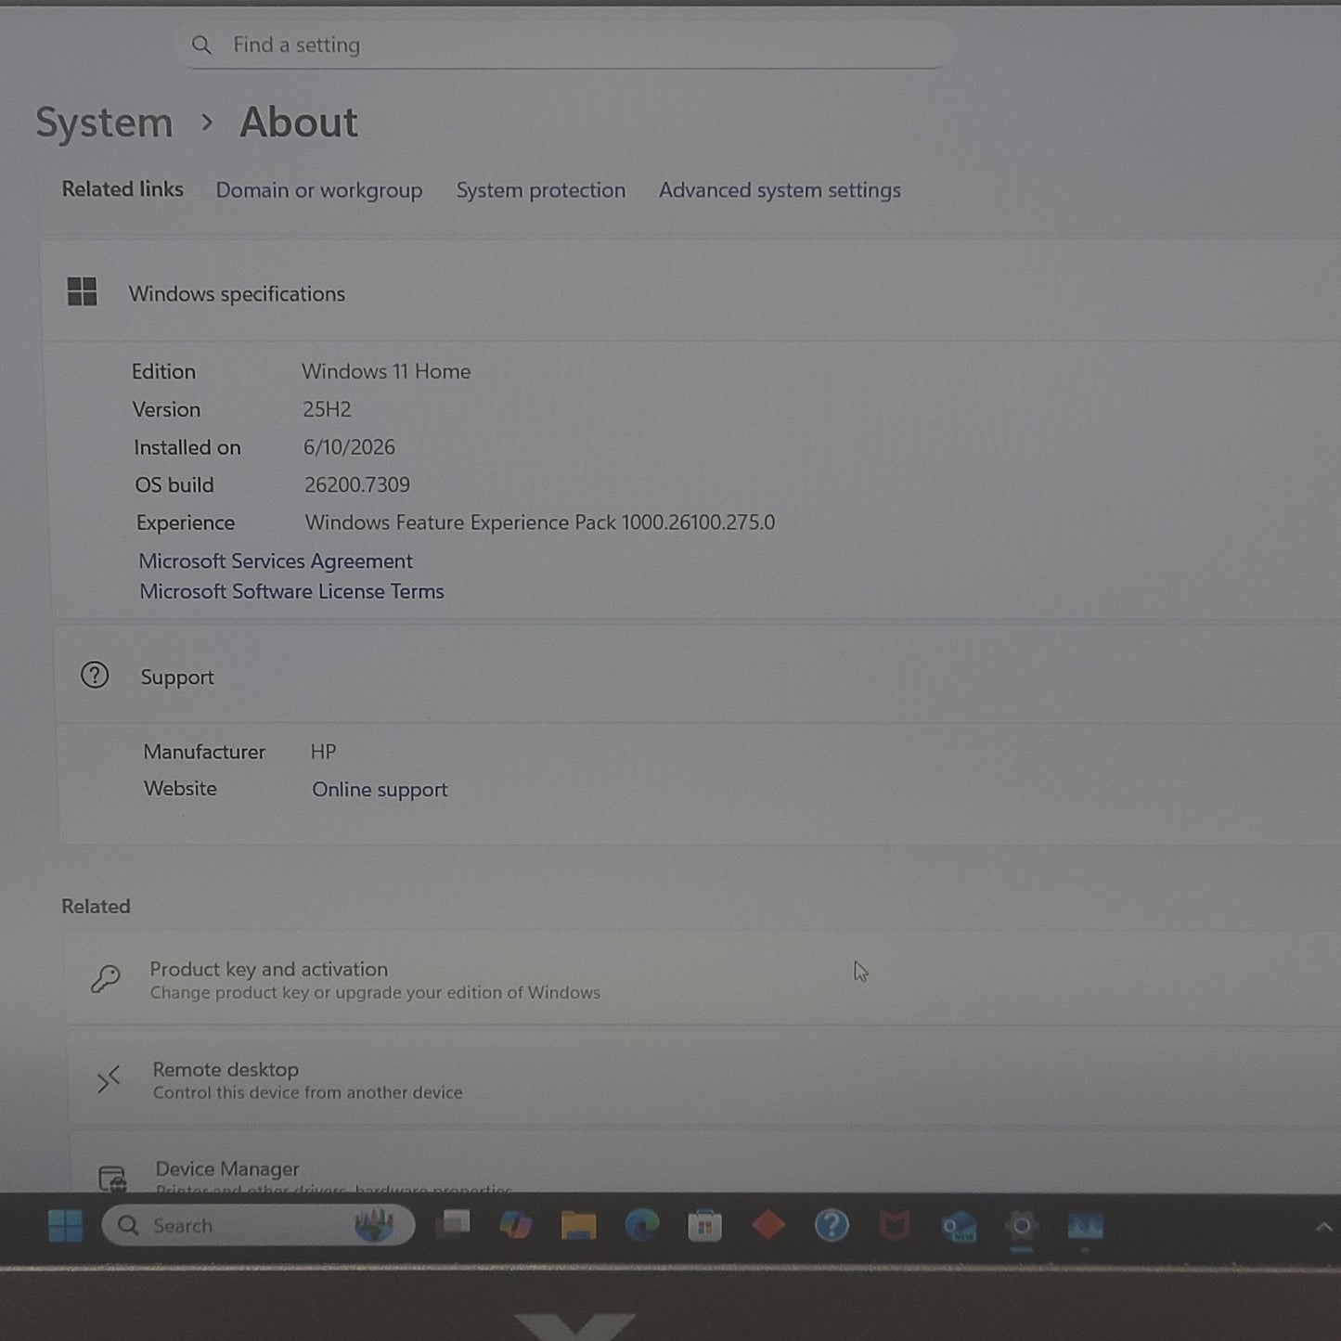This screenshot has width=1341, height=1341.
Task: Open Outlook from the taskbar
Action: [x=958, y=1228]
